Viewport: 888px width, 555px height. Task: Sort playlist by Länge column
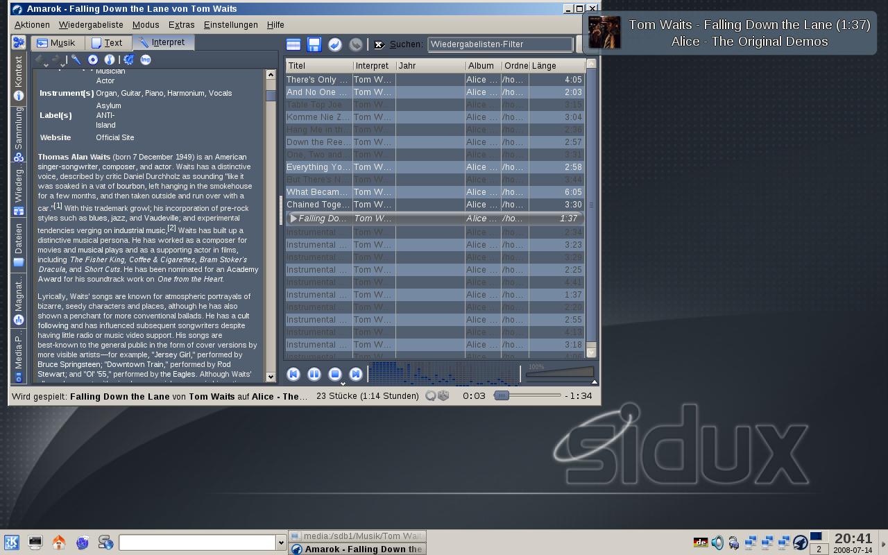557,66
